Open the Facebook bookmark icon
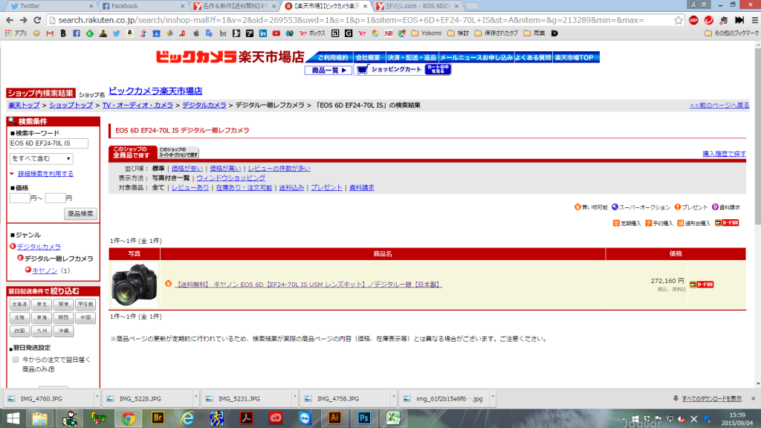Screen dimensions: 761x428 [x=77, y=33]
